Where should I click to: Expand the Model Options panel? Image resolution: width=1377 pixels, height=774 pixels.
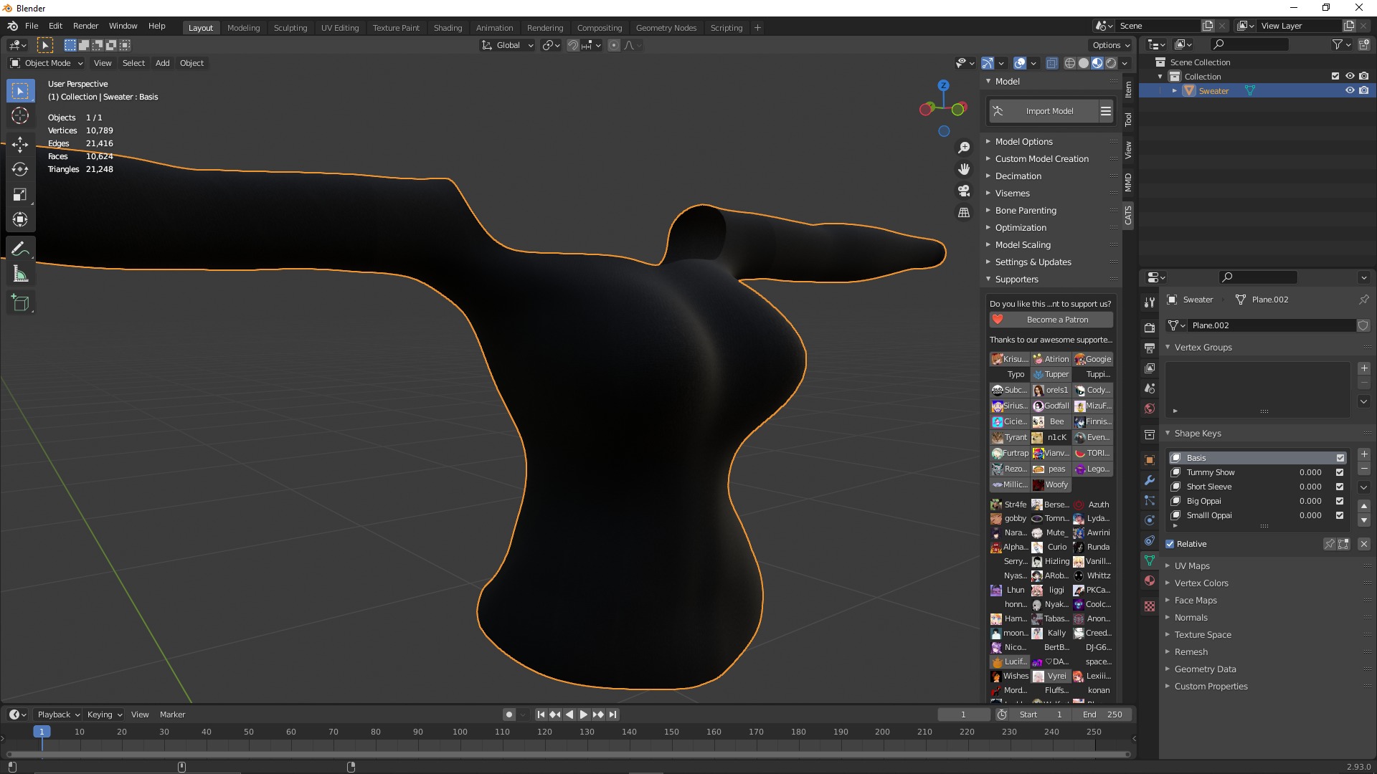[1023, 142]
